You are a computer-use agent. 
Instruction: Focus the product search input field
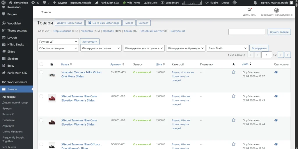(246, 32)
